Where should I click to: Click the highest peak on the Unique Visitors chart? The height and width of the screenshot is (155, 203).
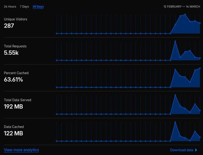(185, 14)
